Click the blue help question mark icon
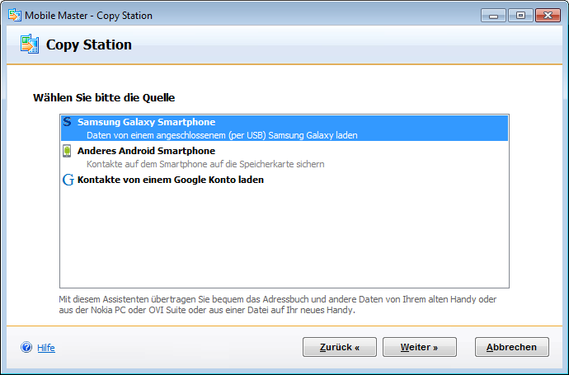Screen dimensions: 569x375 tap(26, 348)
